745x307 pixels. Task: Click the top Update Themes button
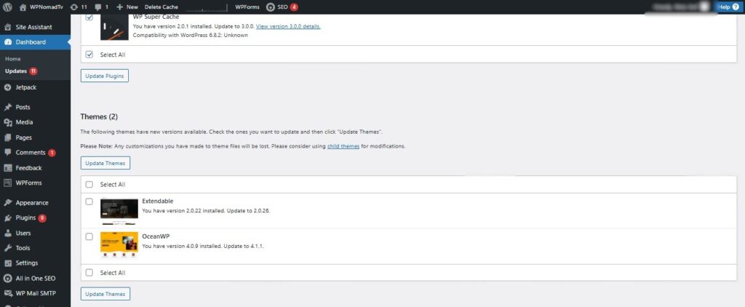click(105, 163)
